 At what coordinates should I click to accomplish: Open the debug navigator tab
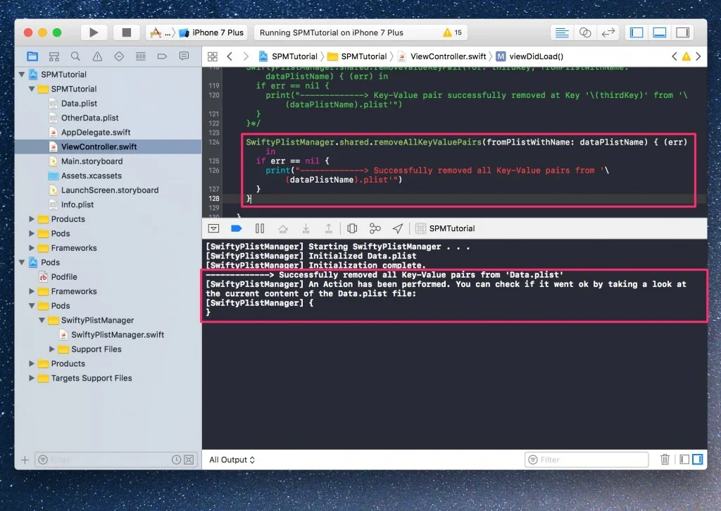[x=140, y=56]
